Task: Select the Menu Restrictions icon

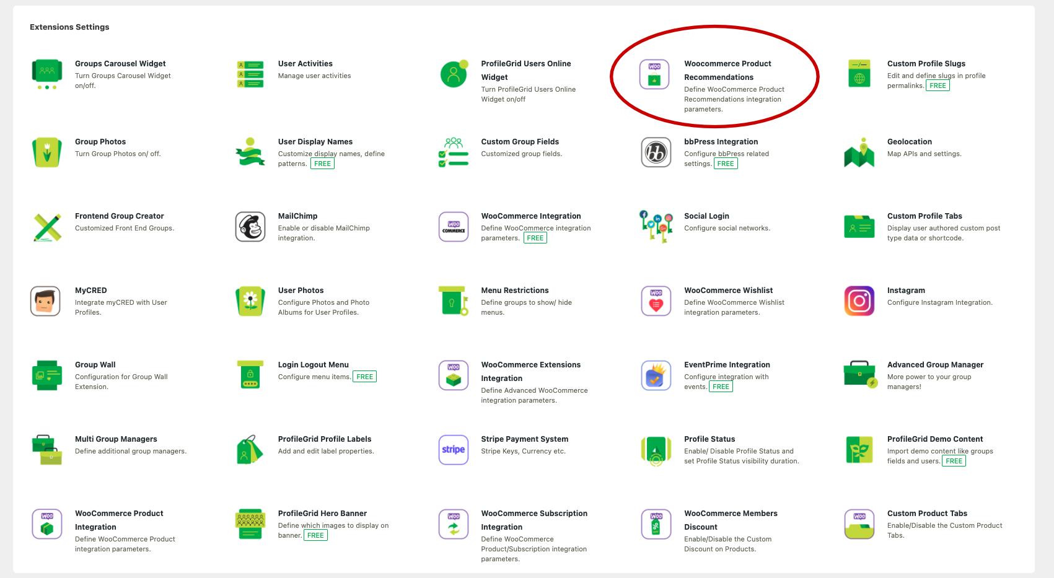Action: tap(453, 301)
